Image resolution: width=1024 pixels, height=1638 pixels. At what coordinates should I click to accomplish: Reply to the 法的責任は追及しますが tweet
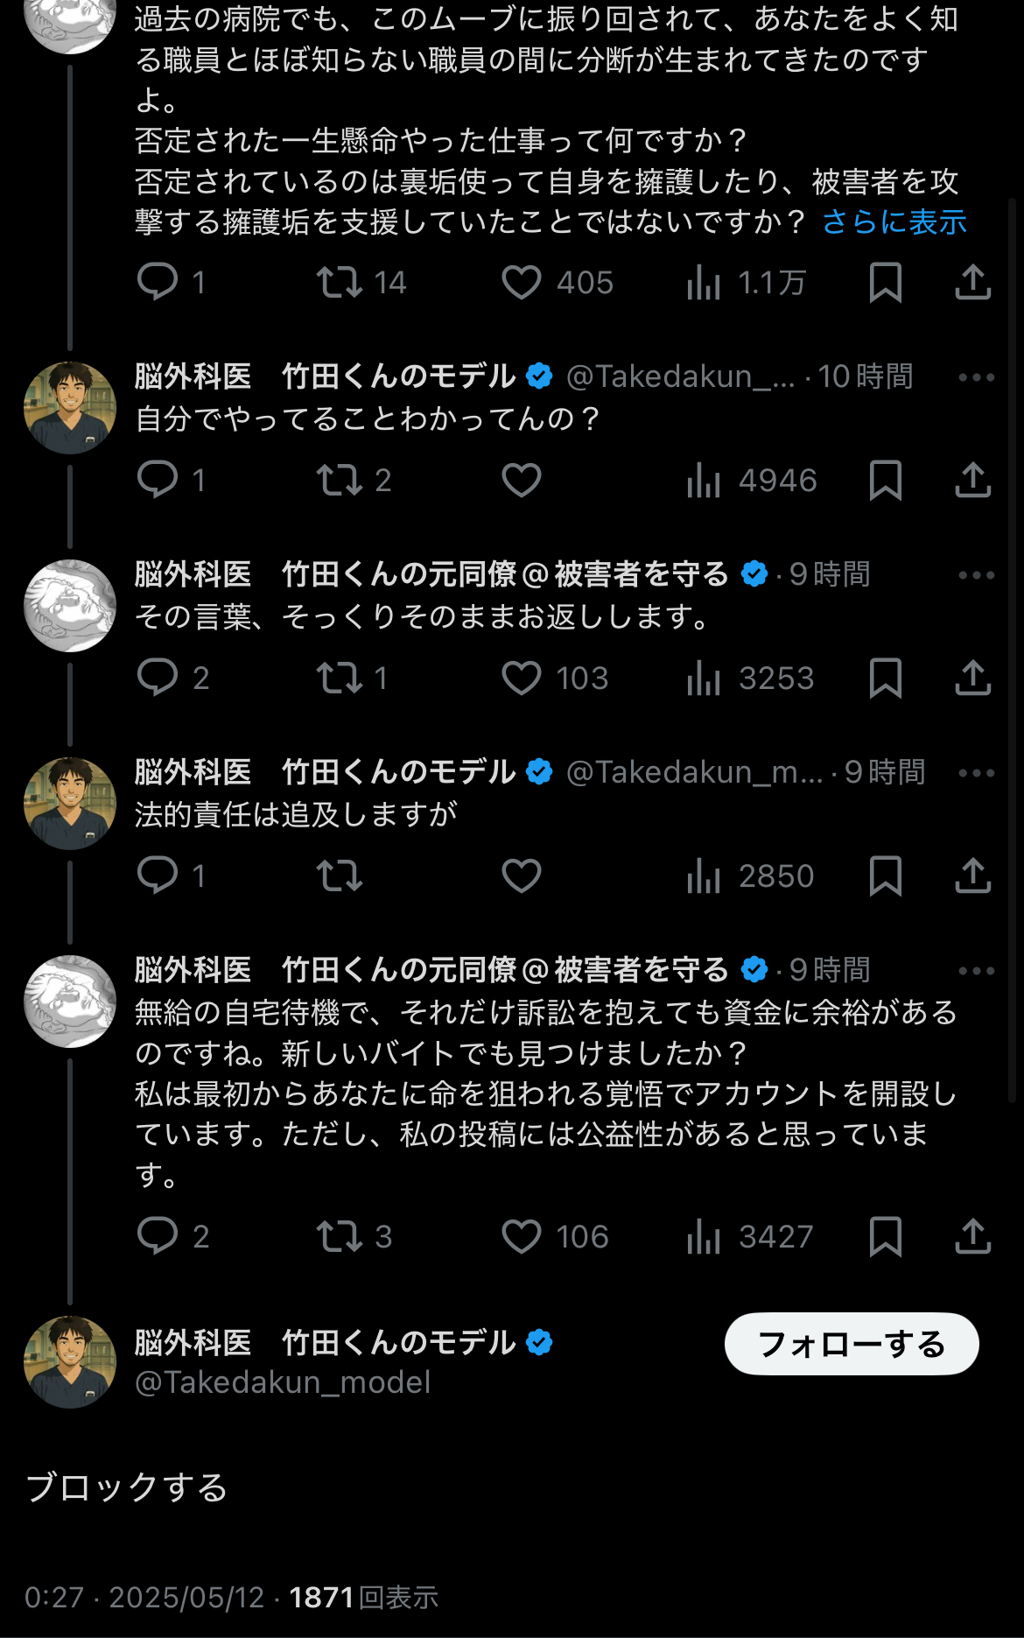(158, 875)
